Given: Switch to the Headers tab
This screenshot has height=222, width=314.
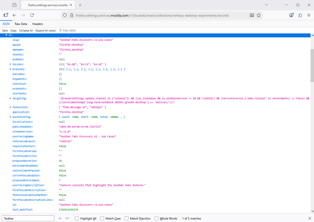Looking at the screenshot, I should [x=38, y=24].
